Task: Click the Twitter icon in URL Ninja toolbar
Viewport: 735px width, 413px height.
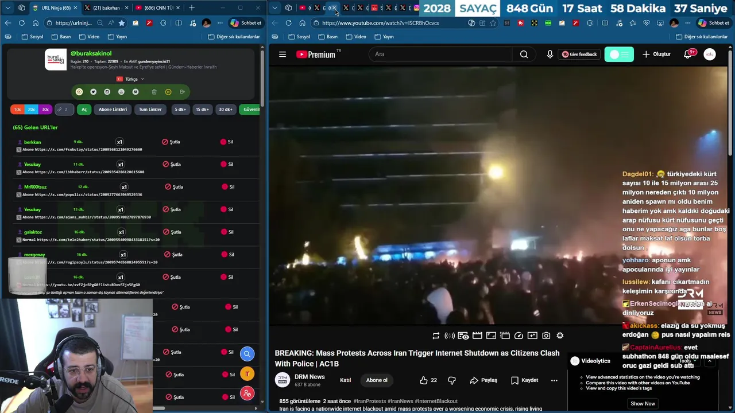Action: [x=93, y=92]
